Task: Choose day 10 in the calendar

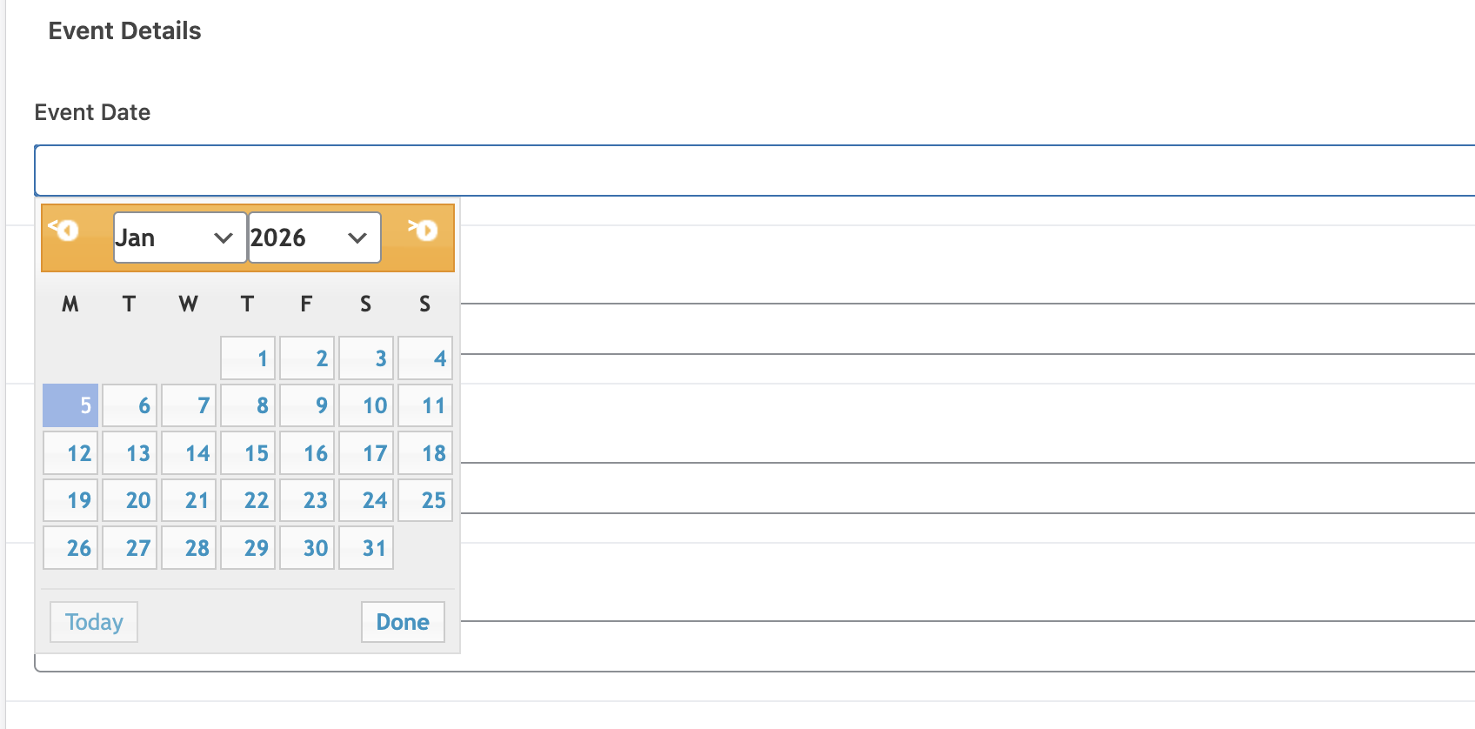Action: pos(366,405)
